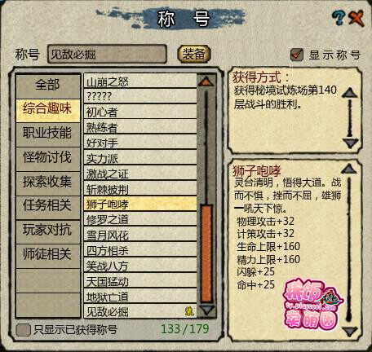Click down arrow in description panel
This screenshot has height=352, width=372.
click(350, 332)
